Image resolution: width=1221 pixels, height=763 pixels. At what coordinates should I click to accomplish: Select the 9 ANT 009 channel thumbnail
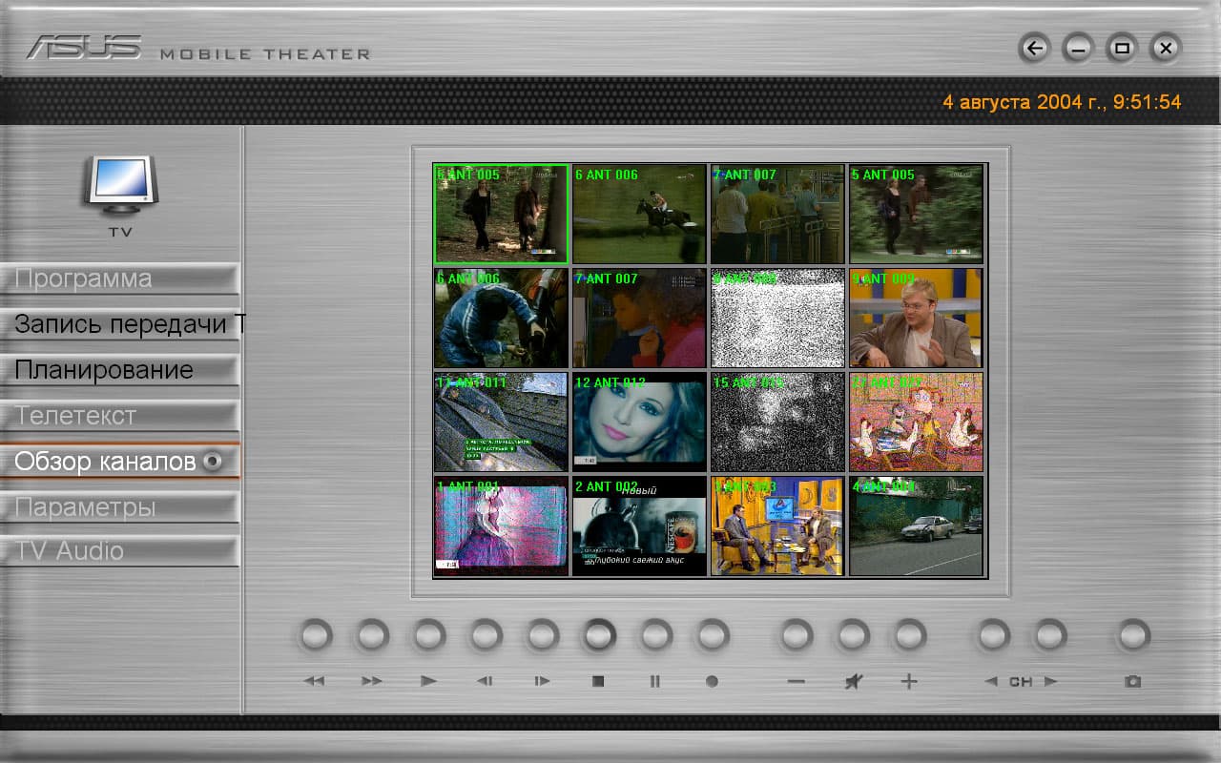[x=916, y=318]
